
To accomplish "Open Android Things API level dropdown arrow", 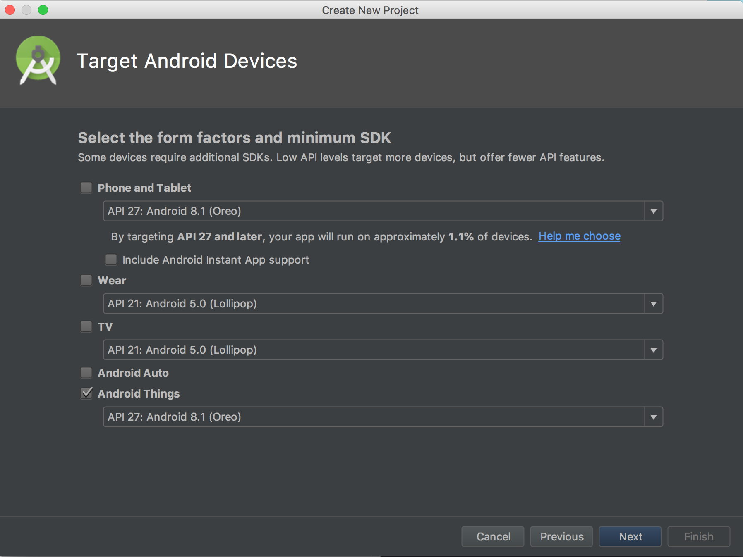I will click(654, 417).
